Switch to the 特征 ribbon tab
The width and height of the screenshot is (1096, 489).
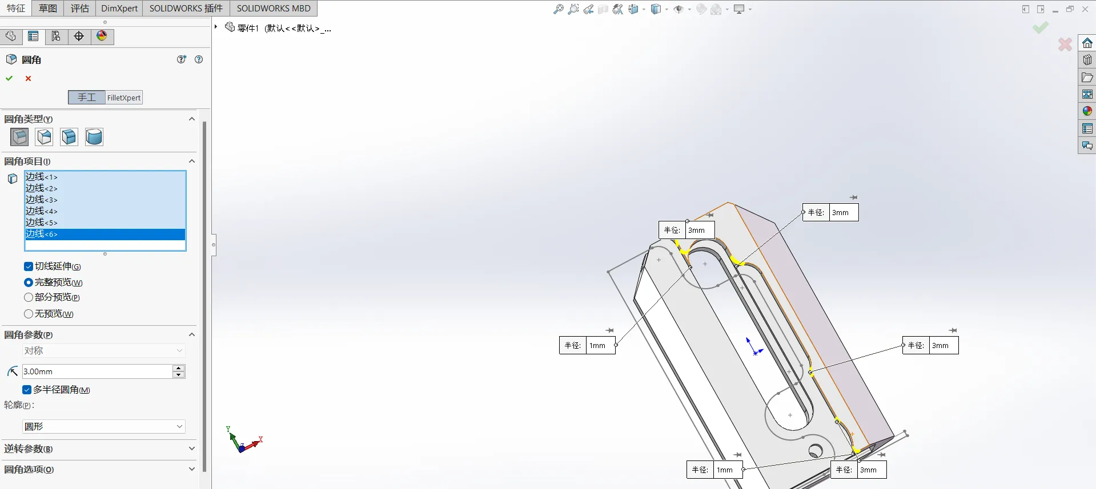pyautogui.click(x=16, y=9)
